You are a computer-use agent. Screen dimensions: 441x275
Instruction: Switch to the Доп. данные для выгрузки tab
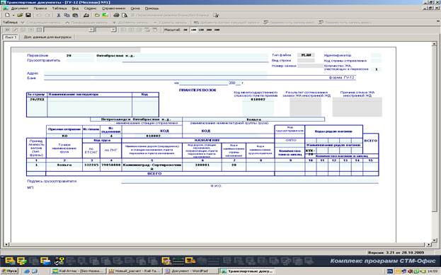coord(47,37)
